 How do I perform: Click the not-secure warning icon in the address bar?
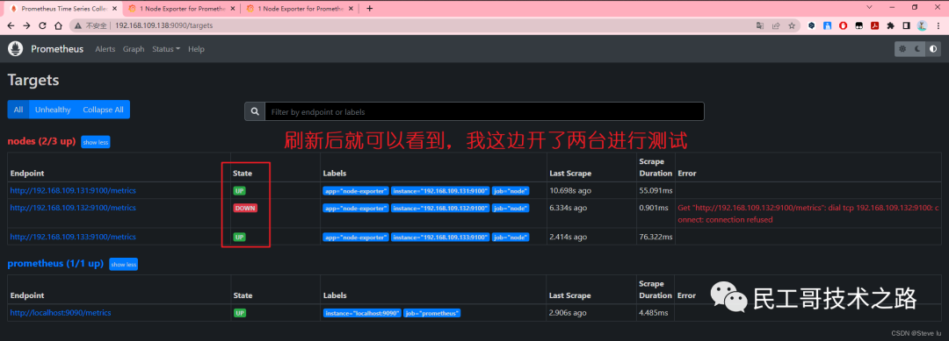pos(79,26)
